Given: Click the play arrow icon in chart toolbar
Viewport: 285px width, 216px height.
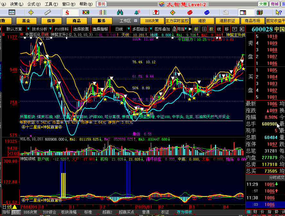Looking at the screenshot, I should [190, 29].
